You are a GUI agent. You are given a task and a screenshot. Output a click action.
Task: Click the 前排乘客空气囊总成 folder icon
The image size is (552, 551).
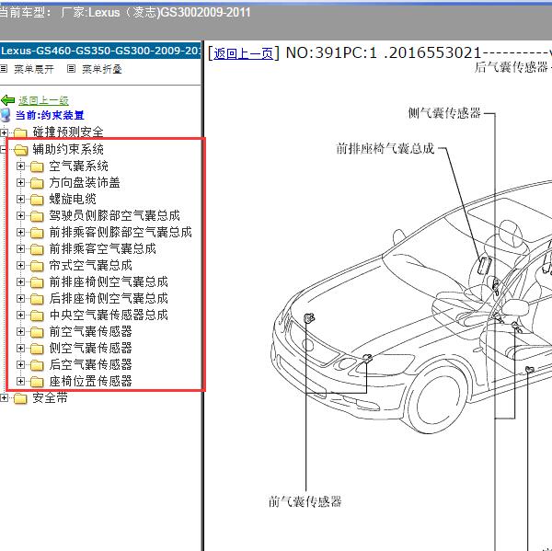coord(37,249)
